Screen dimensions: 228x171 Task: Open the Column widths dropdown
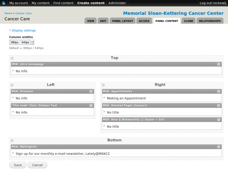22,42
